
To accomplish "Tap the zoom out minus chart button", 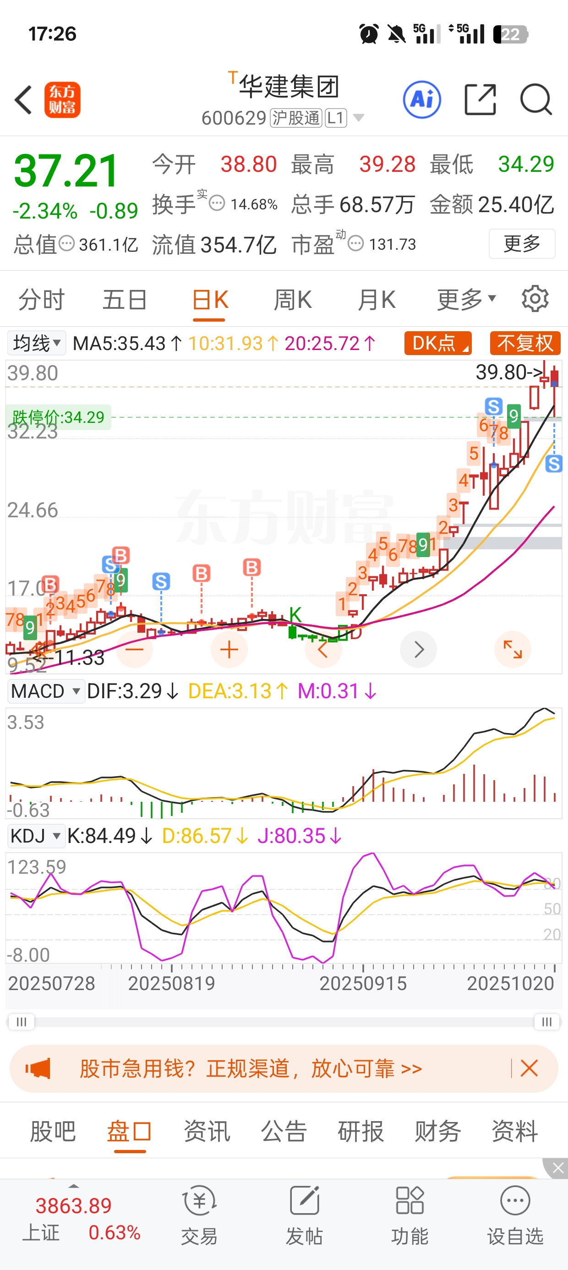I will tap(134, 649).
